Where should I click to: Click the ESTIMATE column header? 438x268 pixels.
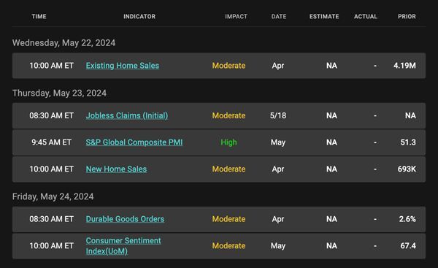point(324,17)
